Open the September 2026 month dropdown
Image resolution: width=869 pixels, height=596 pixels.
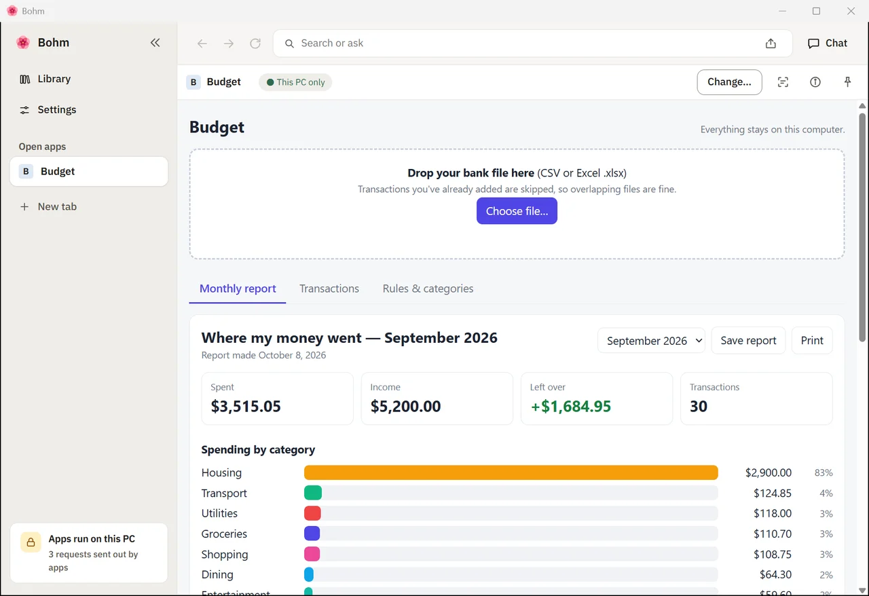(x=651, y=341)
